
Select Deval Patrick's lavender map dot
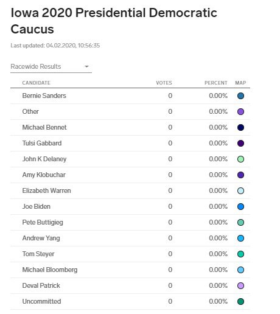(x=240, y=285)
